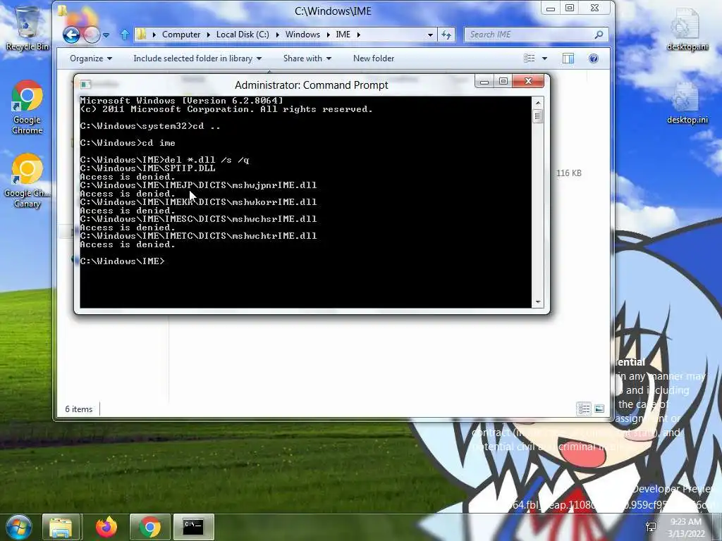Go forward in the Explorer window
Image resolution: width=722 pixels, height=541 pixels.
92,35
